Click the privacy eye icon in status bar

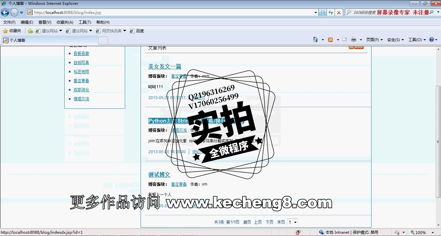pos(298,232)
